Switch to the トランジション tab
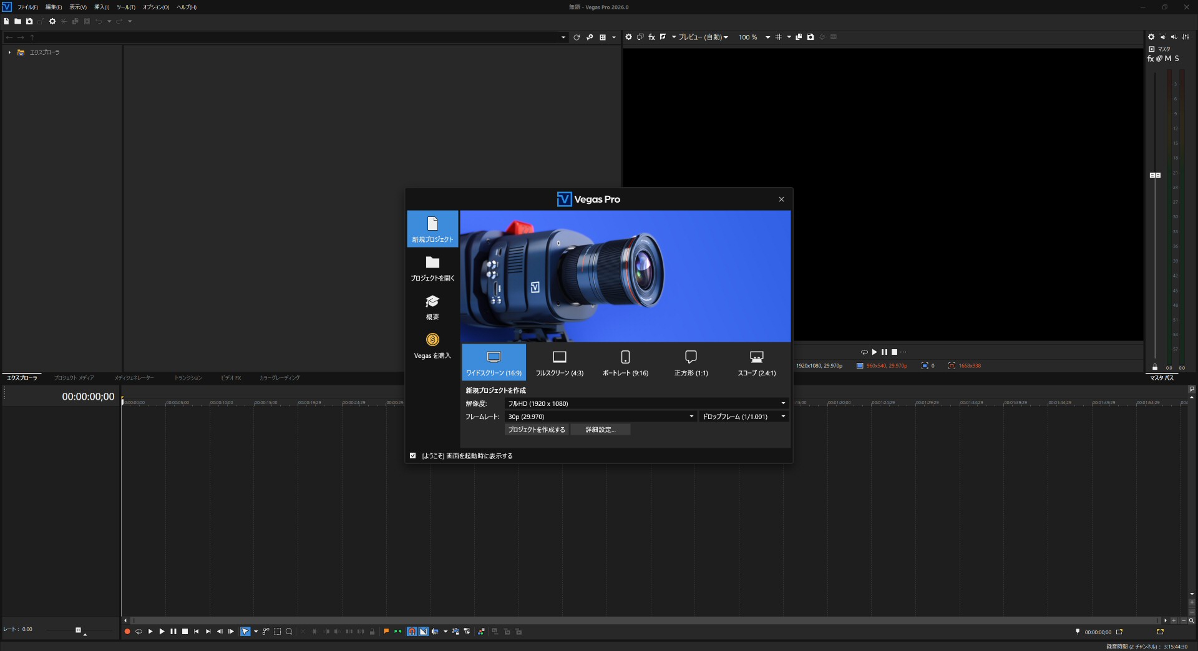1198x651 pixels. 188,378
